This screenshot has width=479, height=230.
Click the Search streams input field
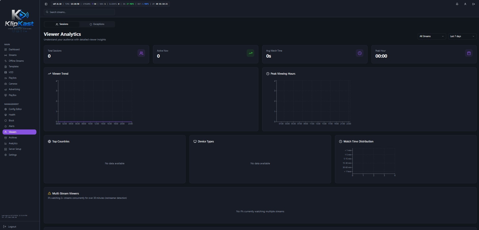79,12
